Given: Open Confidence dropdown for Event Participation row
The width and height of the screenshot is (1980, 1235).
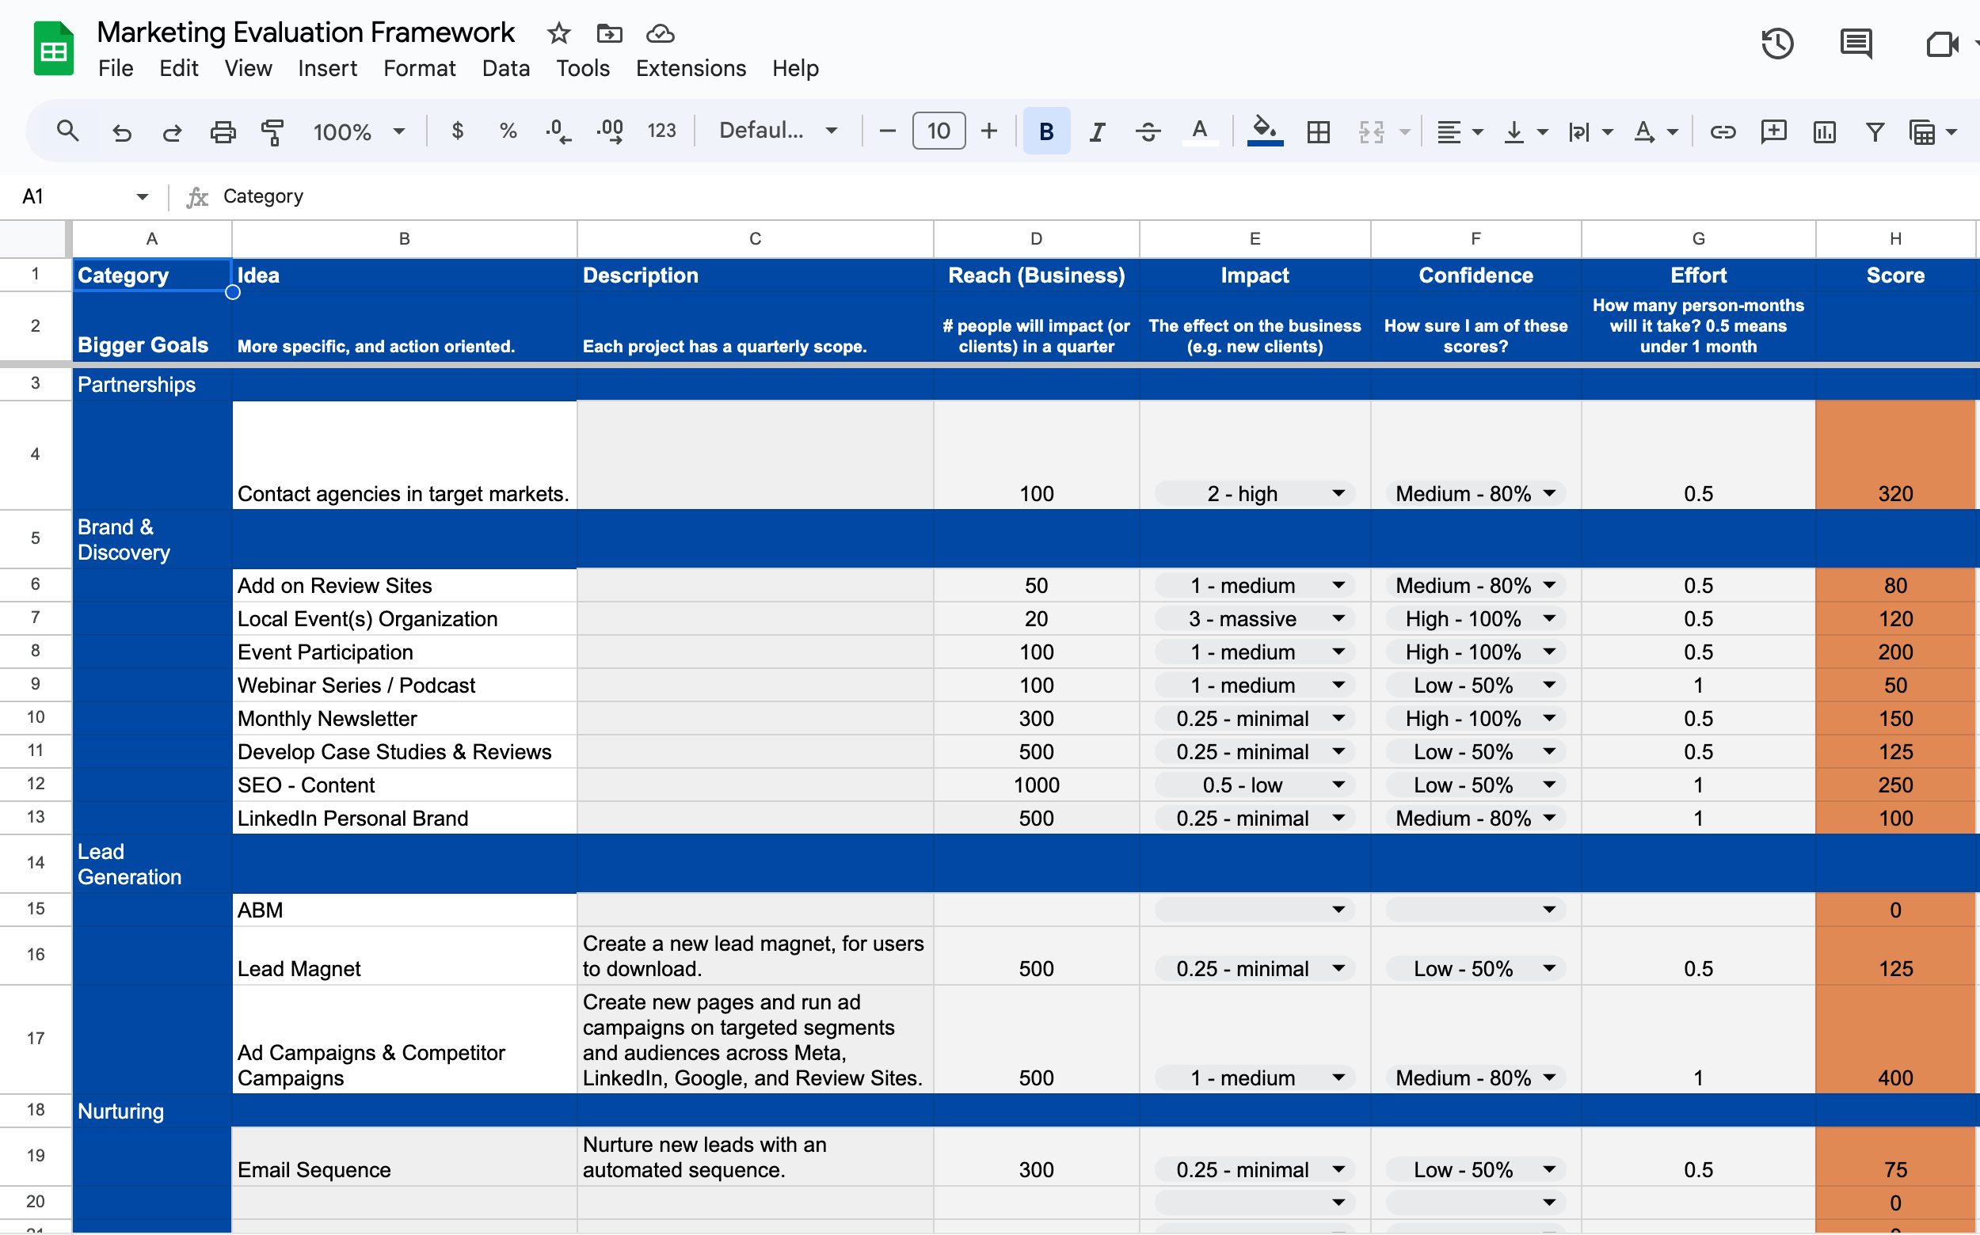Looking at the screenshot, I should pos(1548,652).
